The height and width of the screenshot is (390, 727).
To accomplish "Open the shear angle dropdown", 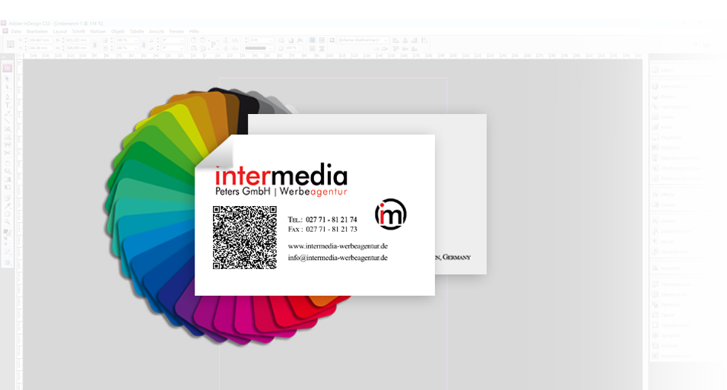I will tap(181, 48).
